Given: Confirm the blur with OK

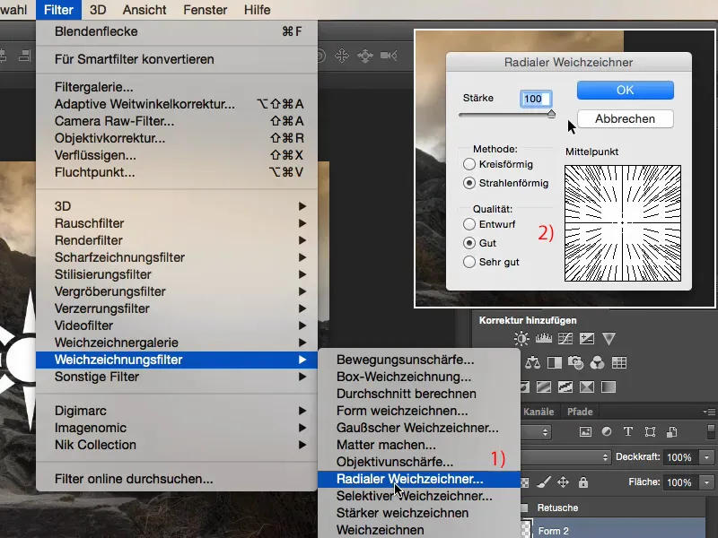Looking at the screenshot, I should coord(625,91).
